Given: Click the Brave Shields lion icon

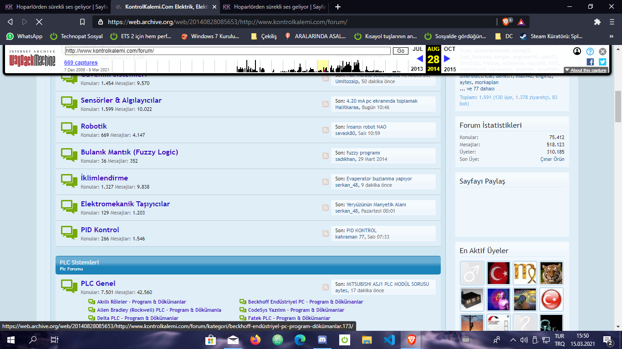Looking at the screenshot, I should (x=506, y=22).
